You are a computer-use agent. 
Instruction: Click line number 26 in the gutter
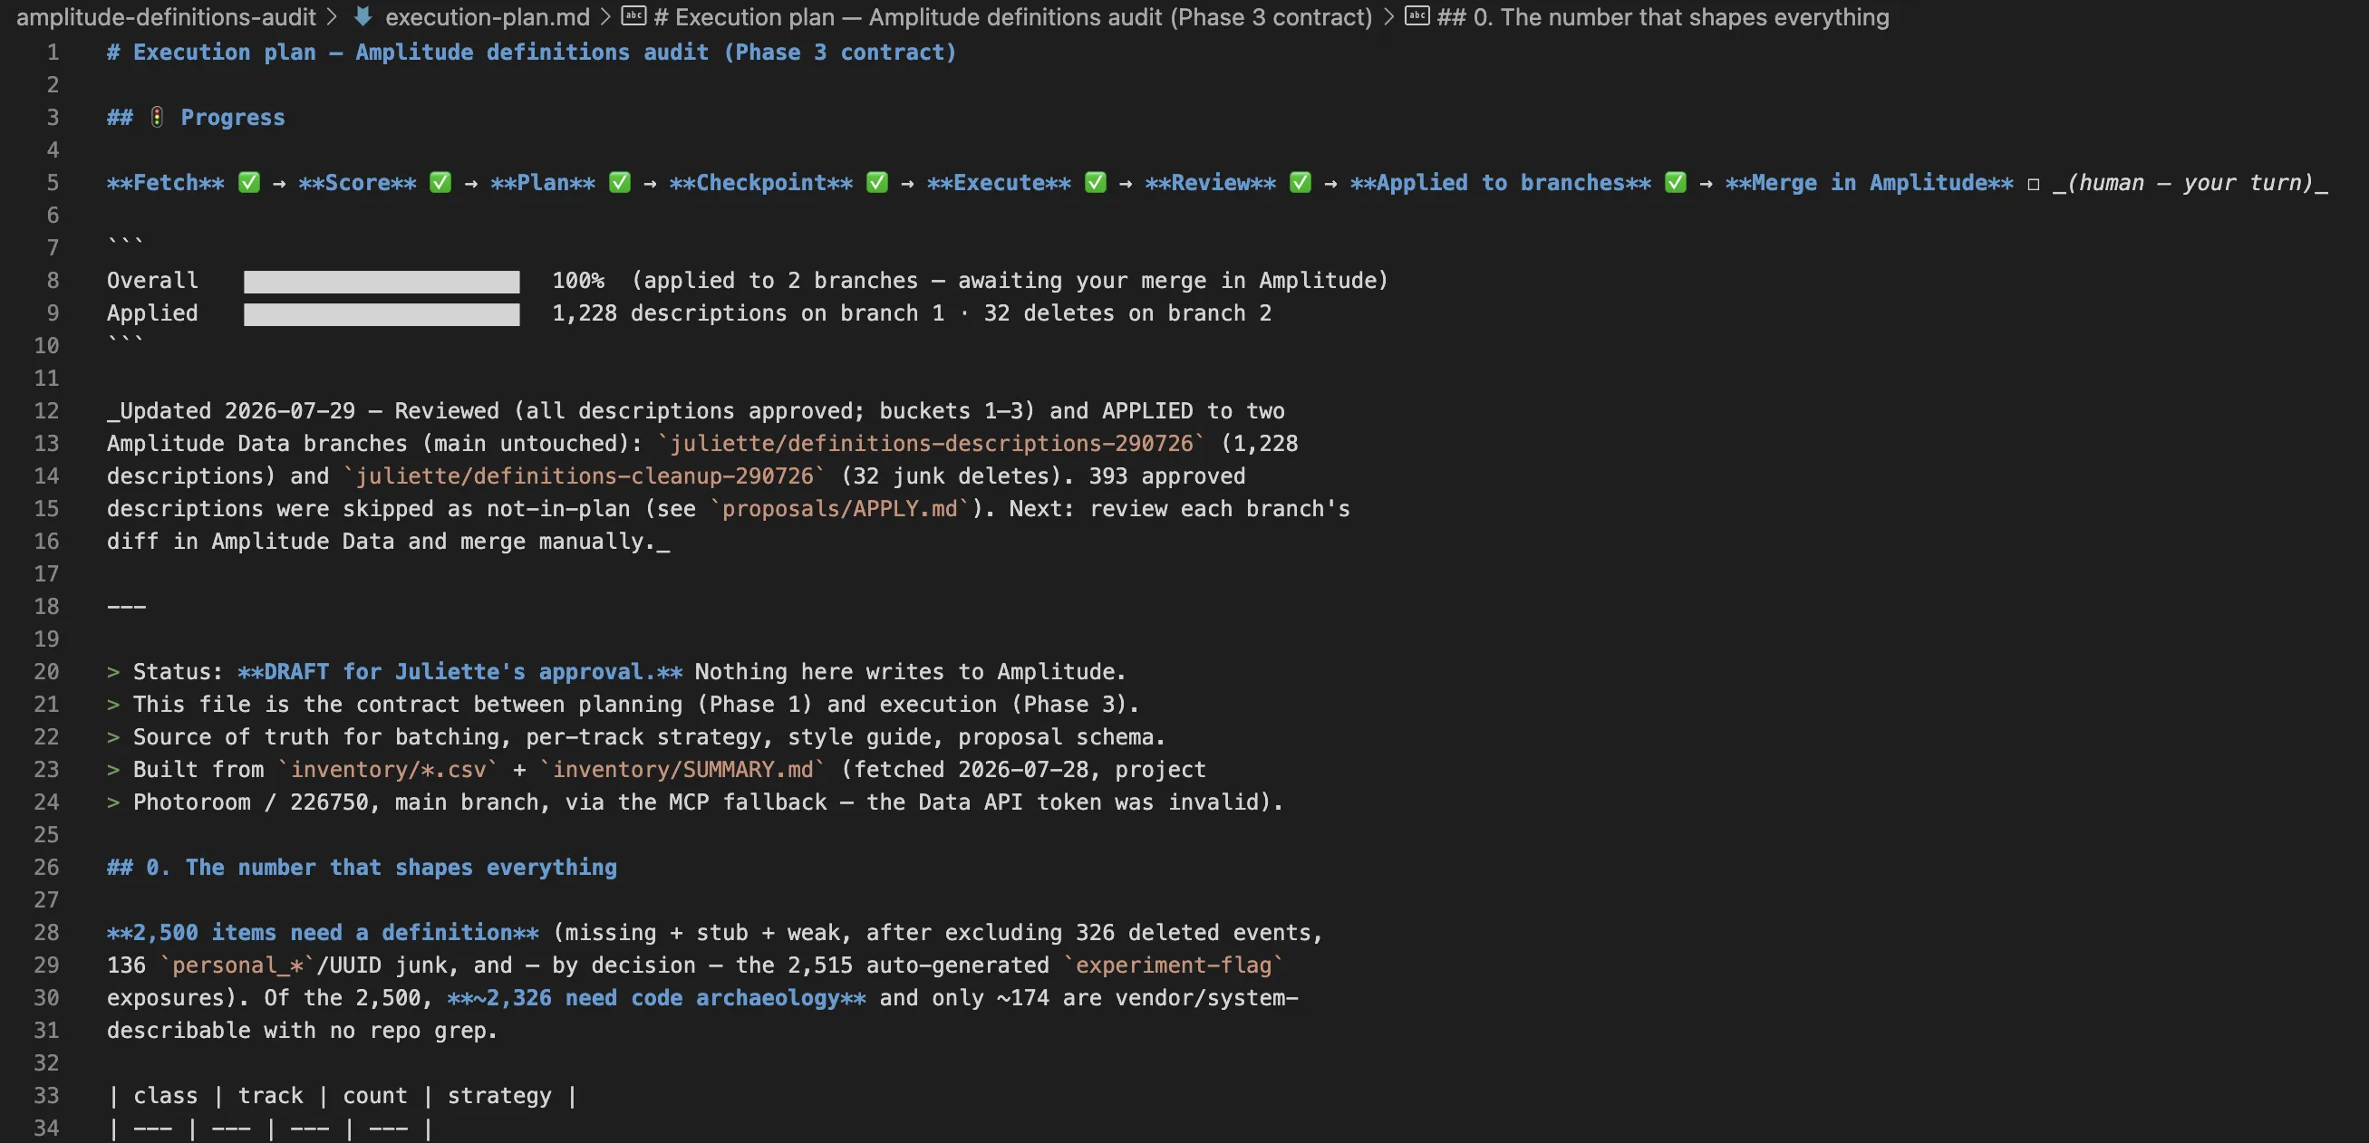pos(46,868)
